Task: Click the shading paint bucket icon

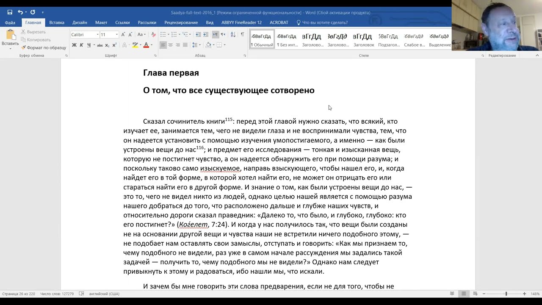Action: [x=208, y=45]
